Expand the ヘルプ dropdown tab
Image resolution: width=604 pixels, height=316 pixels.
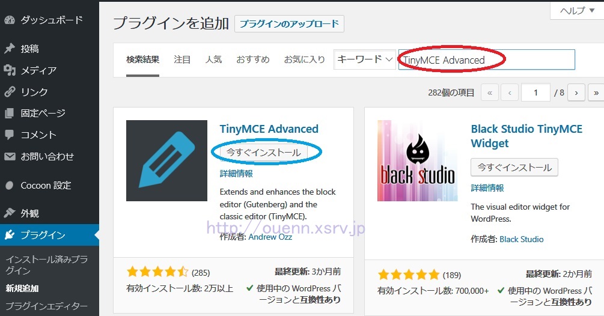click(x=576, y=11)
